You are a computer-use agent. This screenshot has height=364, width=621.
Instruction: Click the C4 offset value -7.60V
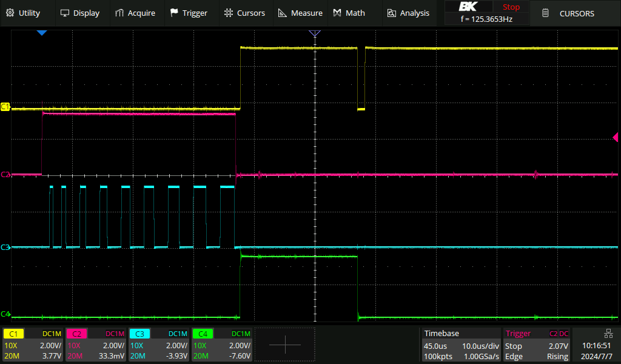click(x=240, y=356)
